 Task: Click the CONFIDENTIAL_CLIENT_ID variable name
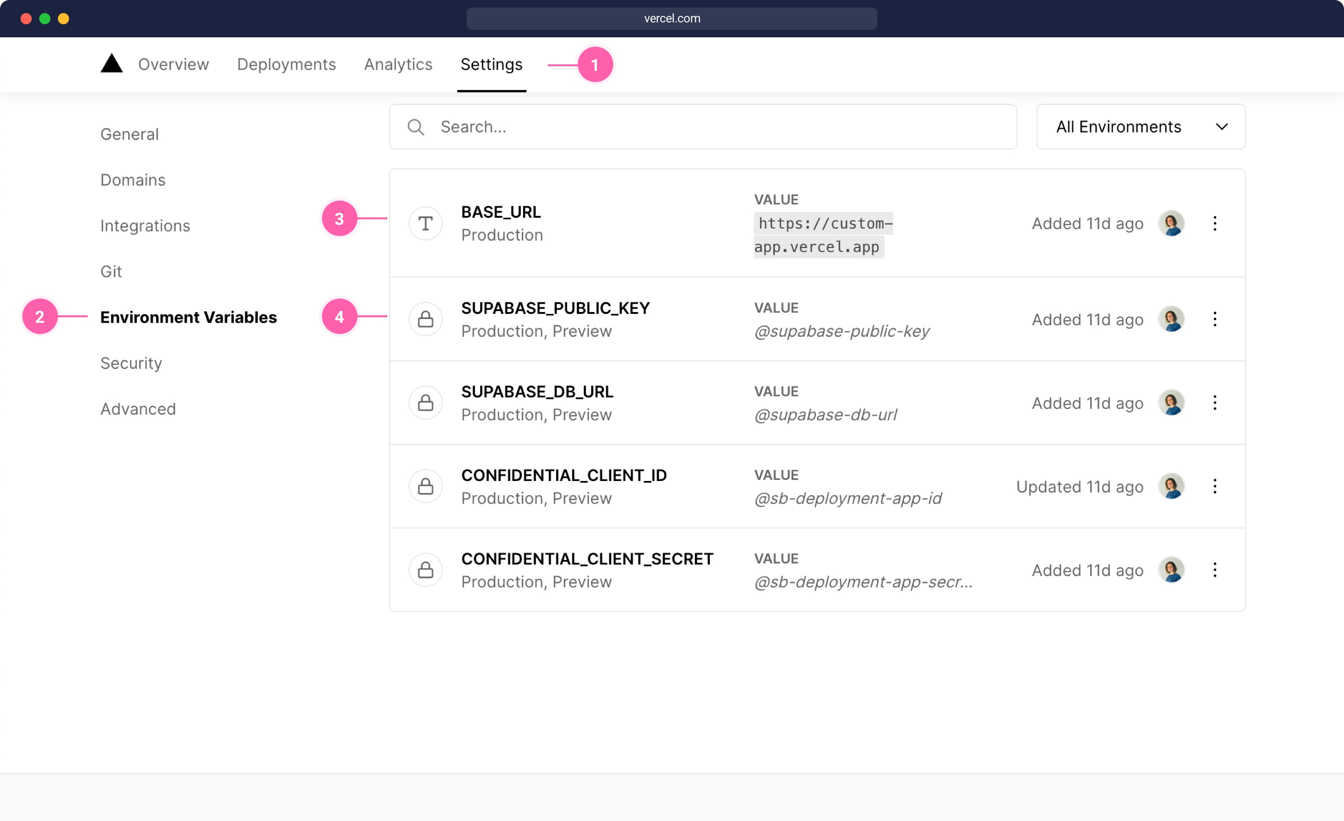(x=564, y=475)
